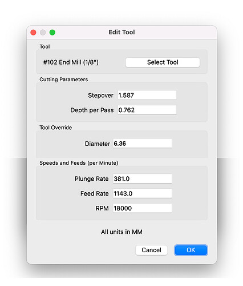Click the 'Feed Rate' label
The image size is (243, 286).
click(95, 193)
